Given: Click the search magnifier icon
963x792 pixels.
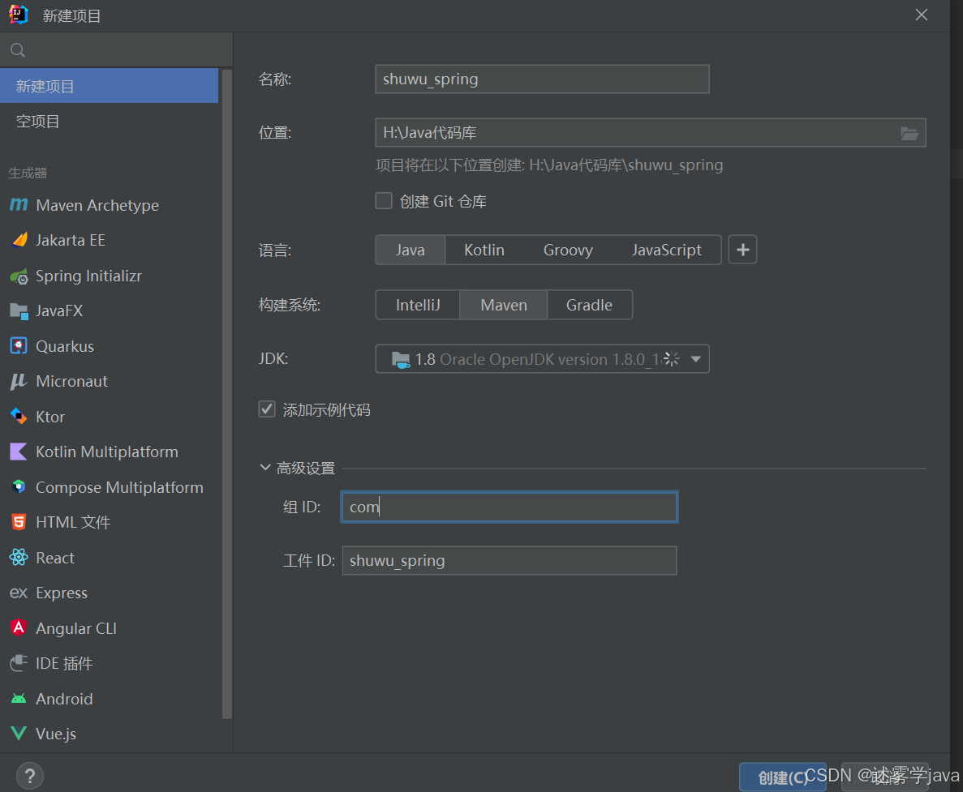Looking at the screenshot, I should click(18, 50).
